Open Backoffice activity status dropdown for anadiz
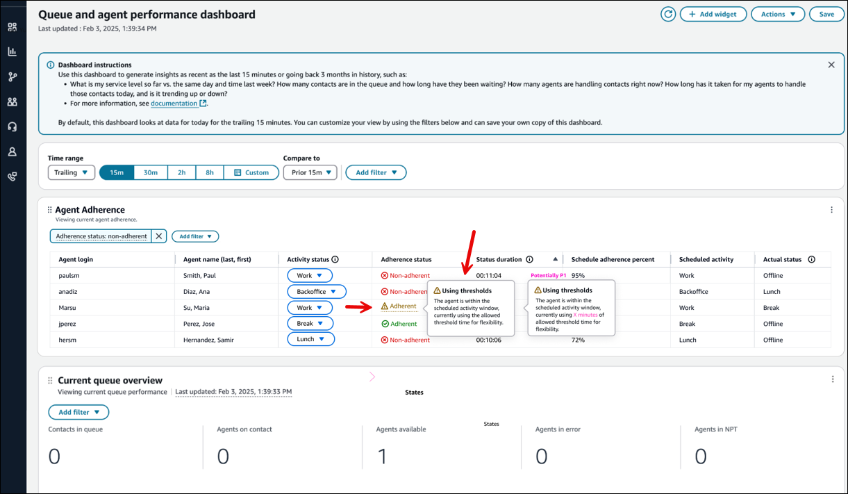 point(316,292)
